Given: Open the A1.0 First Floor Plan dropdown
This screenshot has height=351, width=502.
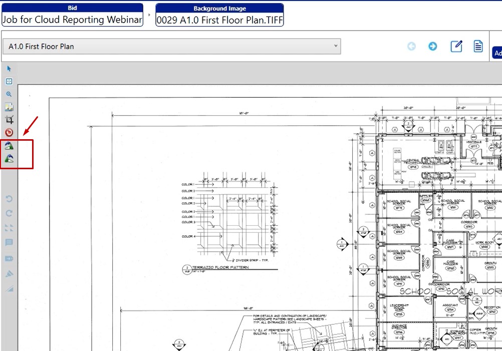Looking at the screenshot, I should point(171,47).
